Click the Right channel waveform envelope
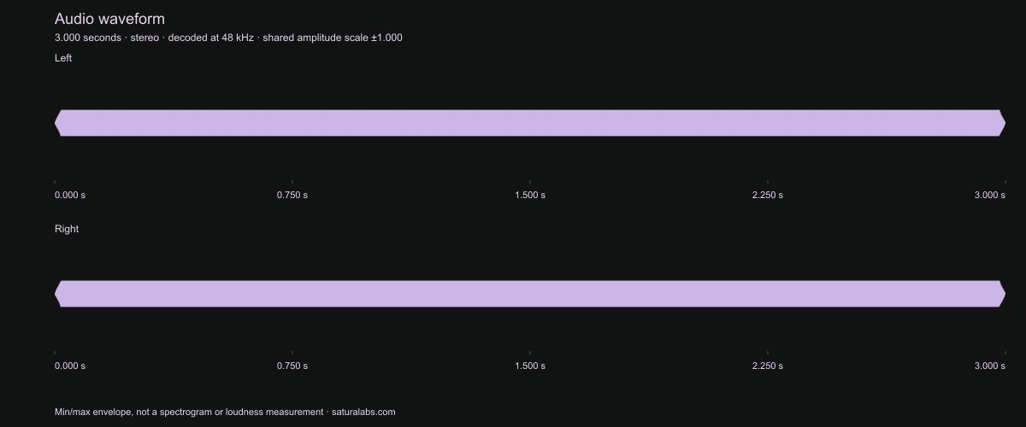The image size is (1026, 427). pyautogui.click(x=530, y=294)
